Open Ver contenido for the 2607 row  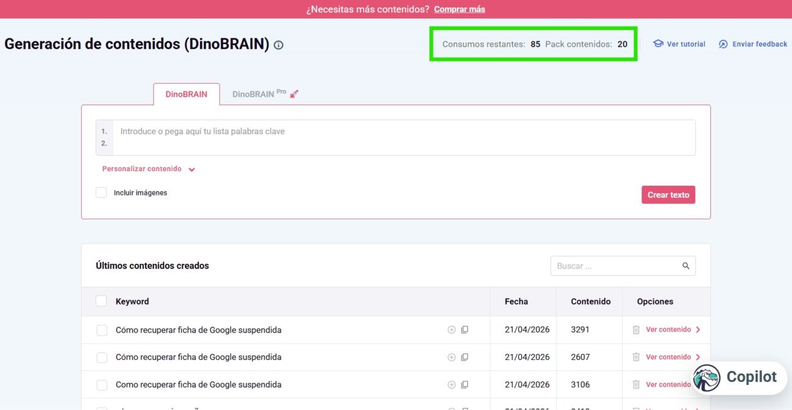(673, 357)
